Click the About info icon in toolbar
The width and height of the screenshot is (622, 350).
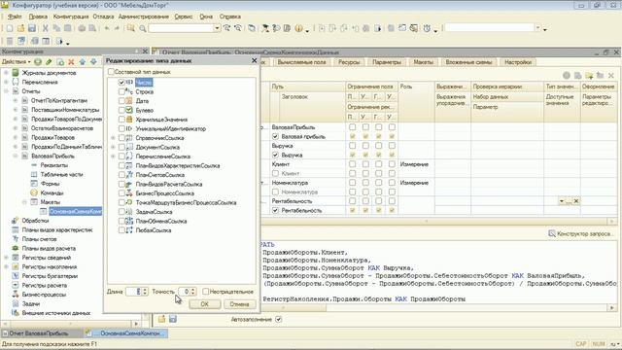[x=298, y=28]
